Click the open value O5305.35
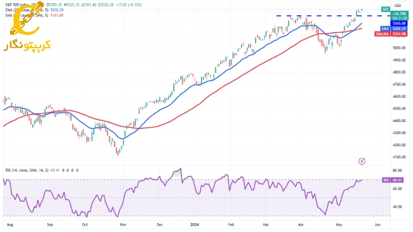Screen dimensions: 413x232 pyautogui.click(x=54, y=4)
